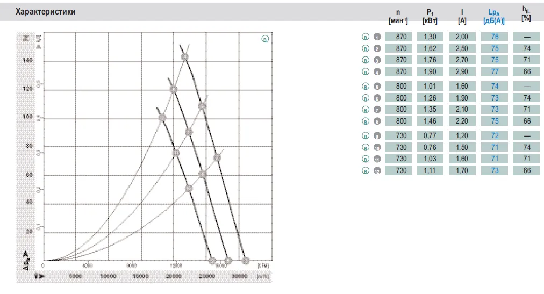Click the numbered circle 9 icon
The width and height of the screenshot is (544, 294).
pos(377,136)
